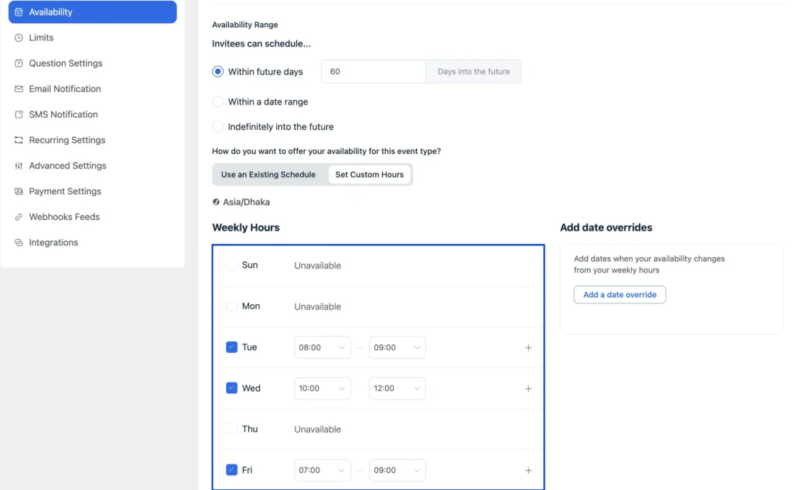
Task: Click the Question Settings sidebar icon
Action: [x=19, y=63]
